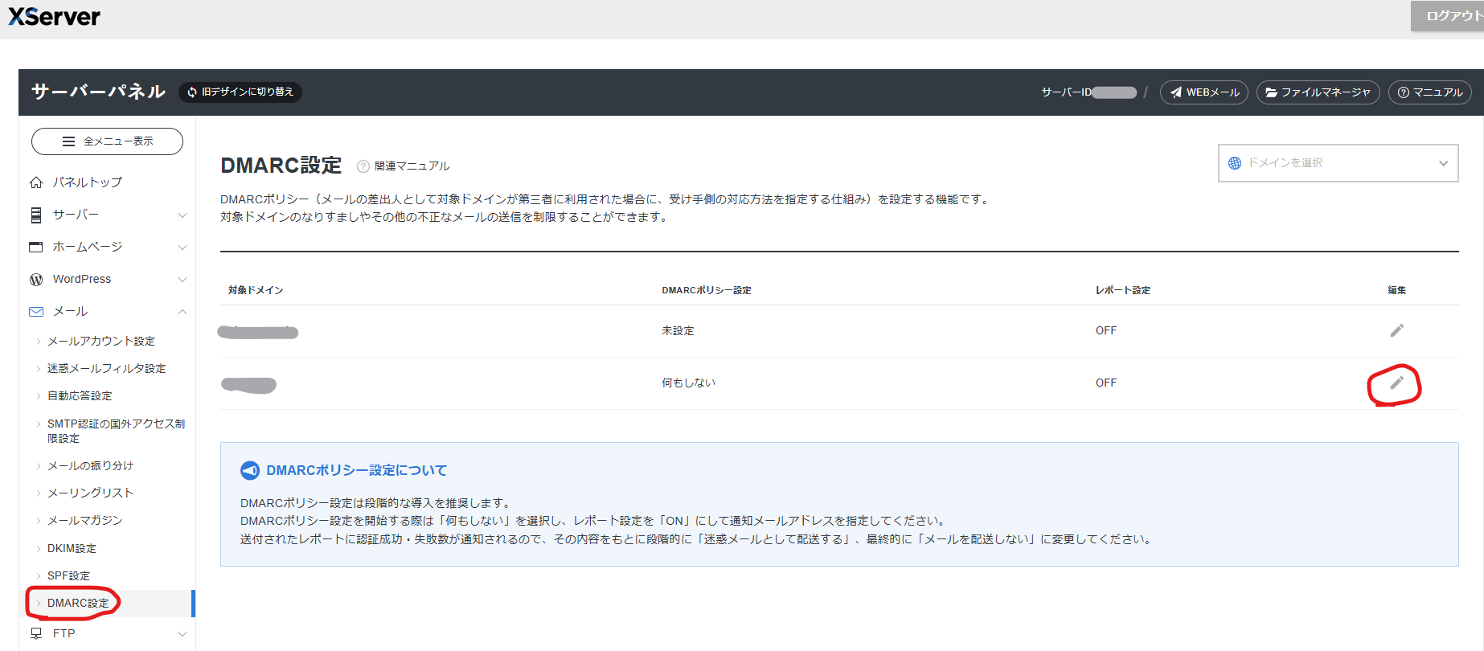Screen dimensions: 1484x651
Task: Expand the ホームページ menu chevron
Action: [182, 247]
